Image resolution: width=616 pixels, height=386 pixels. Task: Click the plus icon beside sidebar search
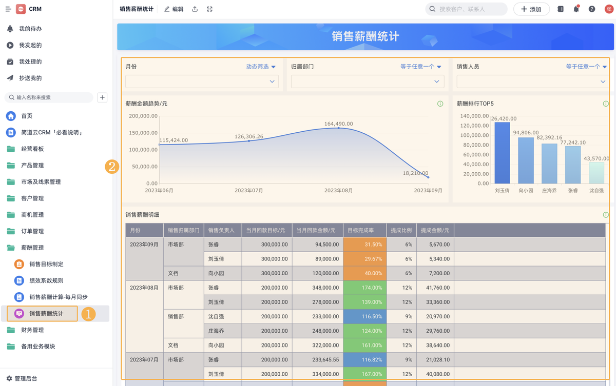(x=102, y=97)
